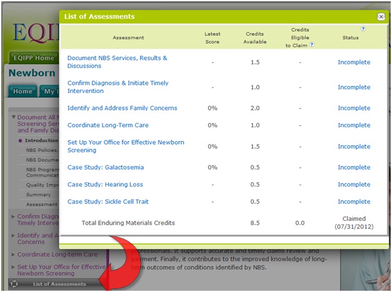
Task: Open Case Study: Hearing Loss
Action: tap(105, 185)
